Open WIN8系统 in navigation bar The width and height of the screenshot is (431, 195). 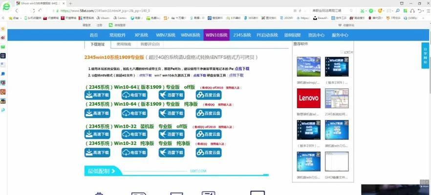[190, 35]
